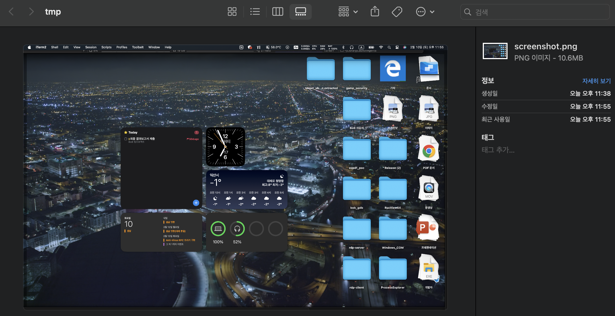
Task: Click the 태그 추가 field
Action: pyautogui.click(x=498, y=150)
